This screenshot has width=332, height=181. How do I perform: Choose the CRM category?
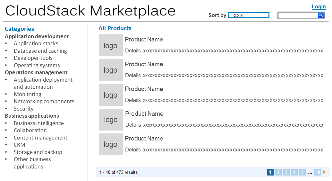pos(20,145)
